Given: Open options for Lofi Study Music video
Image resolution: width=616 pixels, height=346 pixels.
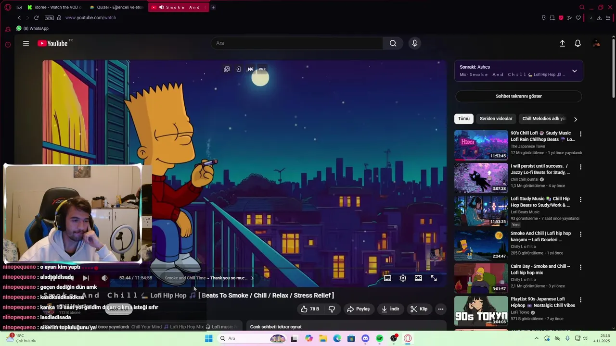Looking at the screenshot, I should coord(580,199).
